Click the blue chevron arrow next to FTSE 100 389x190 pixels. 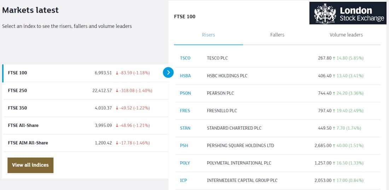(168, 73)
